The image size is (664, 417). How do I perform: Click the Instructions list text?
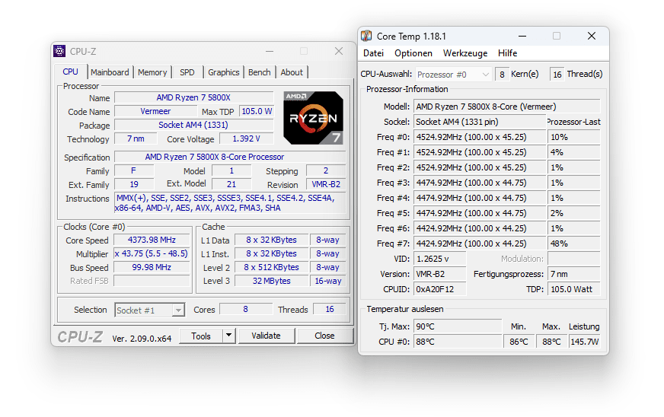click(230, 202)
